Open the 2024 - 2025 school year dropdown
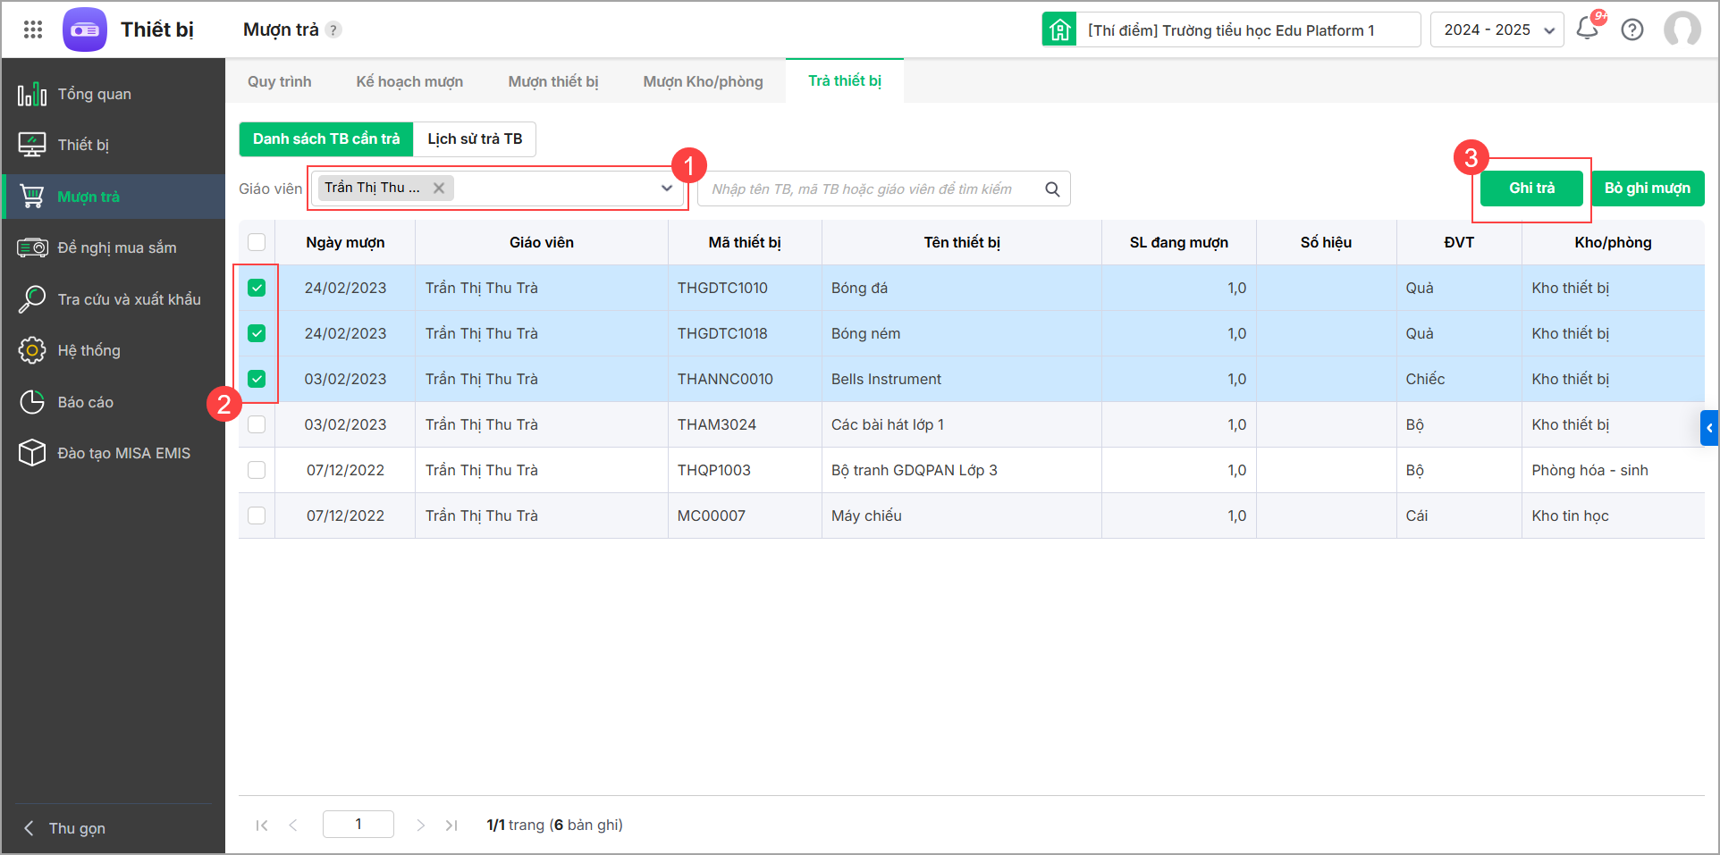The height and width of the screenshot is (855, 1720). click(x=1497, y=29)
